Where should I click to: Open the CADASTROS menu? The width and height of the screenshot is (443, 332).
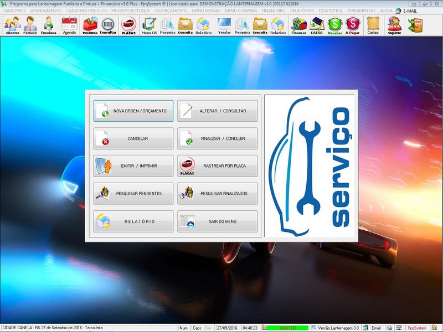pyautogui.click(x=15, y=11)
